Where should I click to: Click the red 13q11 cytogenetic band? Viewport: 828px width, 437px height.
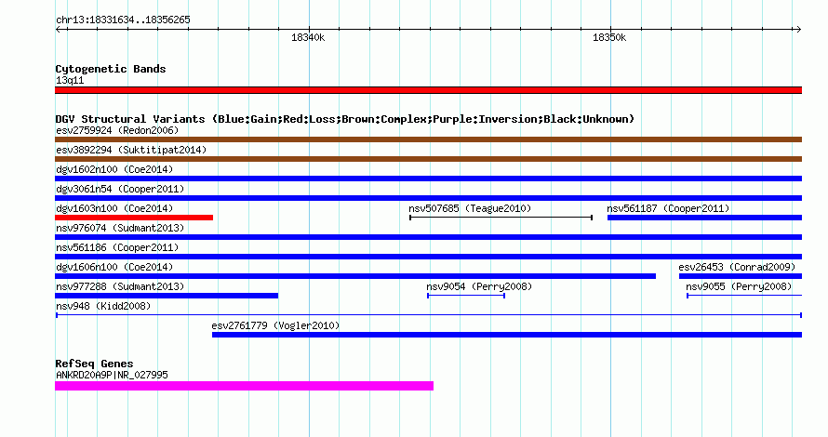click(428, 90)
